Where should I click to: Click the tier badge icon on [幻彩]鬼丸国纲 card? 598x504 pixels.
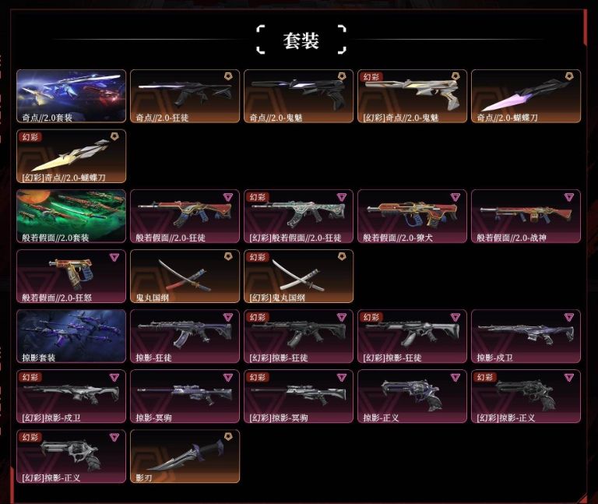(342, 256)
